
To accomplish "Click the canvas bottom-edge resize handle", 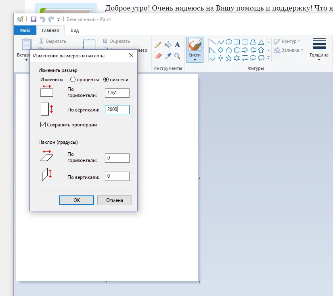I will [107, 282].
